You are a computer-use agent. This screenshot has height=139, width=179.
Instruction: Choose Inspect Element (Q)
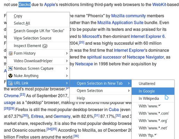[38, 46]
